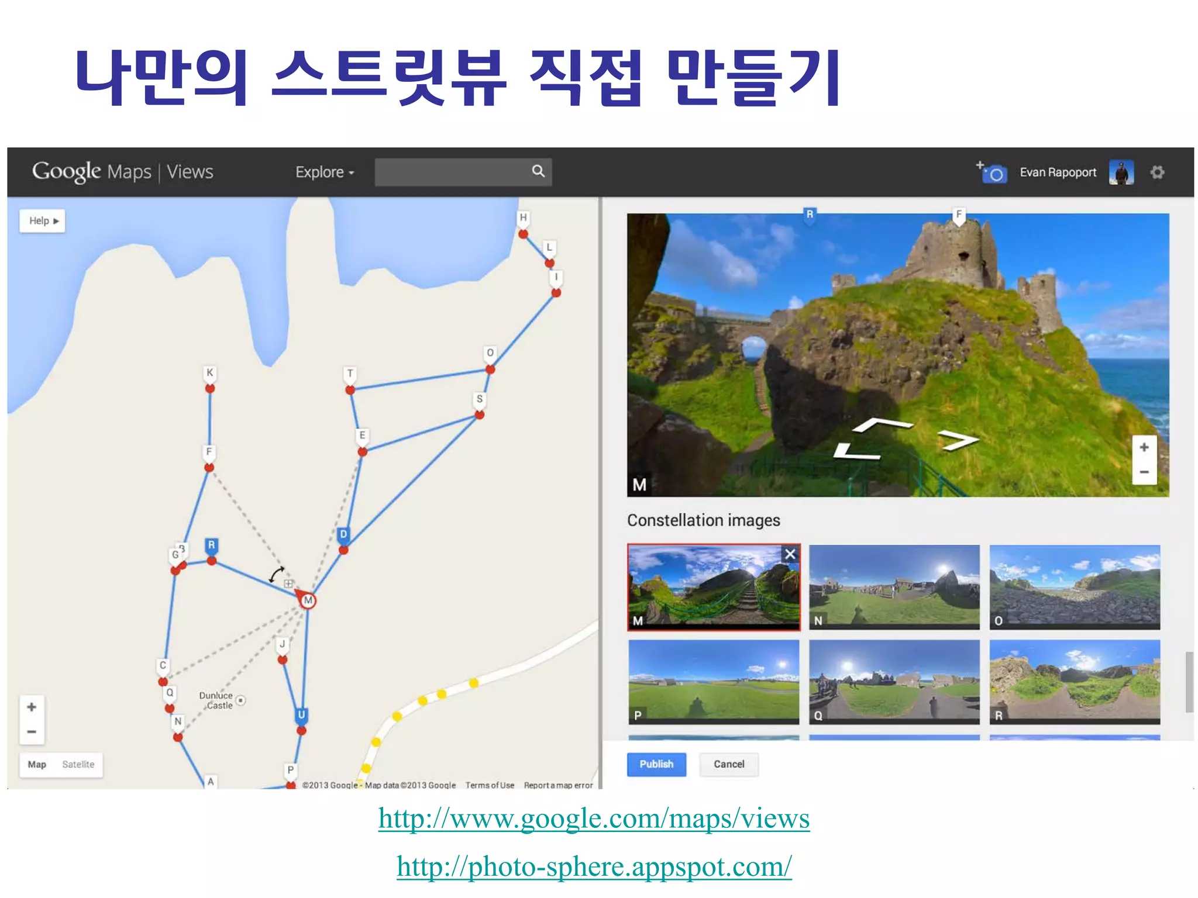Expand the Help panel

pyautogui.click(x=43, y=221)
